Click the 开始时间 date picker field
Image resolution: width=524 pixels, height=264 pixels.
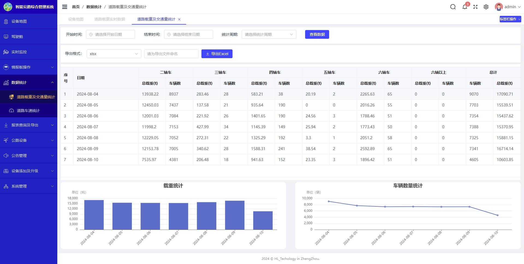click(111, 34)
